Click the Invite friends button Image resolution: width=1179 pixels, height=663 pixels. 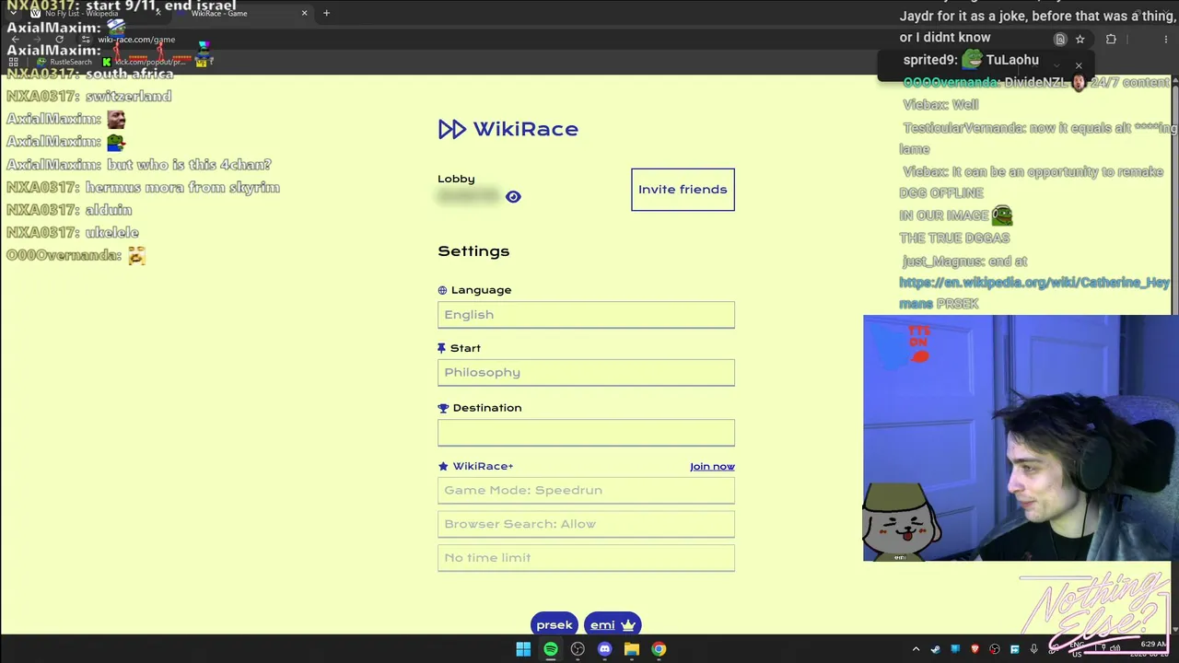pos(683,190)
